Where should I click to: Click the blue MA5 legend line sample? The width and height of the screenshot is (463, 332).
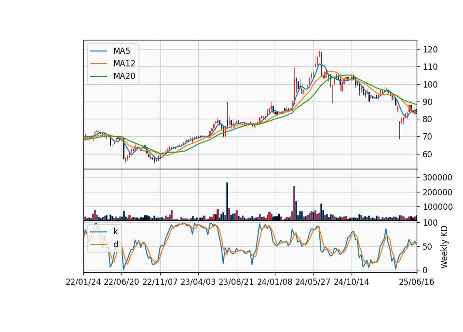98,51
